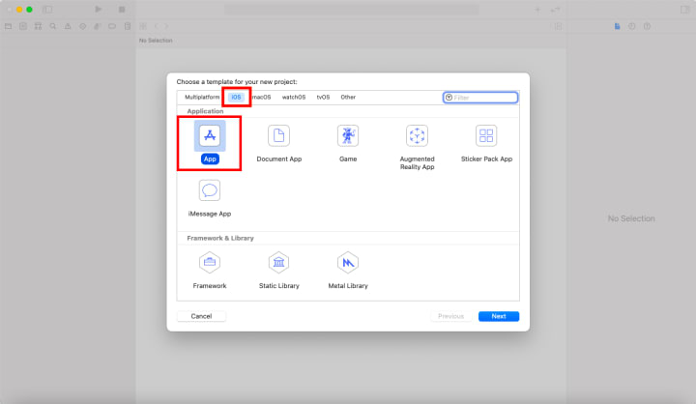Click the Next button
This screenshot has width=696, height=404.
499,316
